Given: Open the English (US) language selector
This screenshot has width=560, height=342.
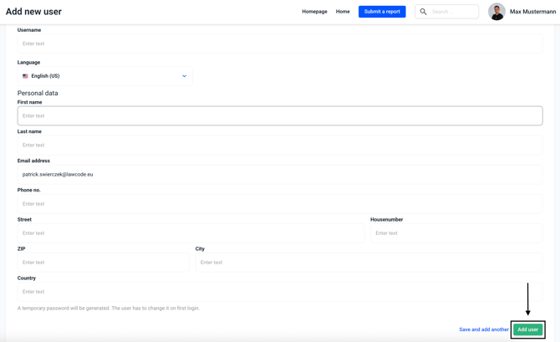Looking at the screenshot, I should (x=104, y=76).
